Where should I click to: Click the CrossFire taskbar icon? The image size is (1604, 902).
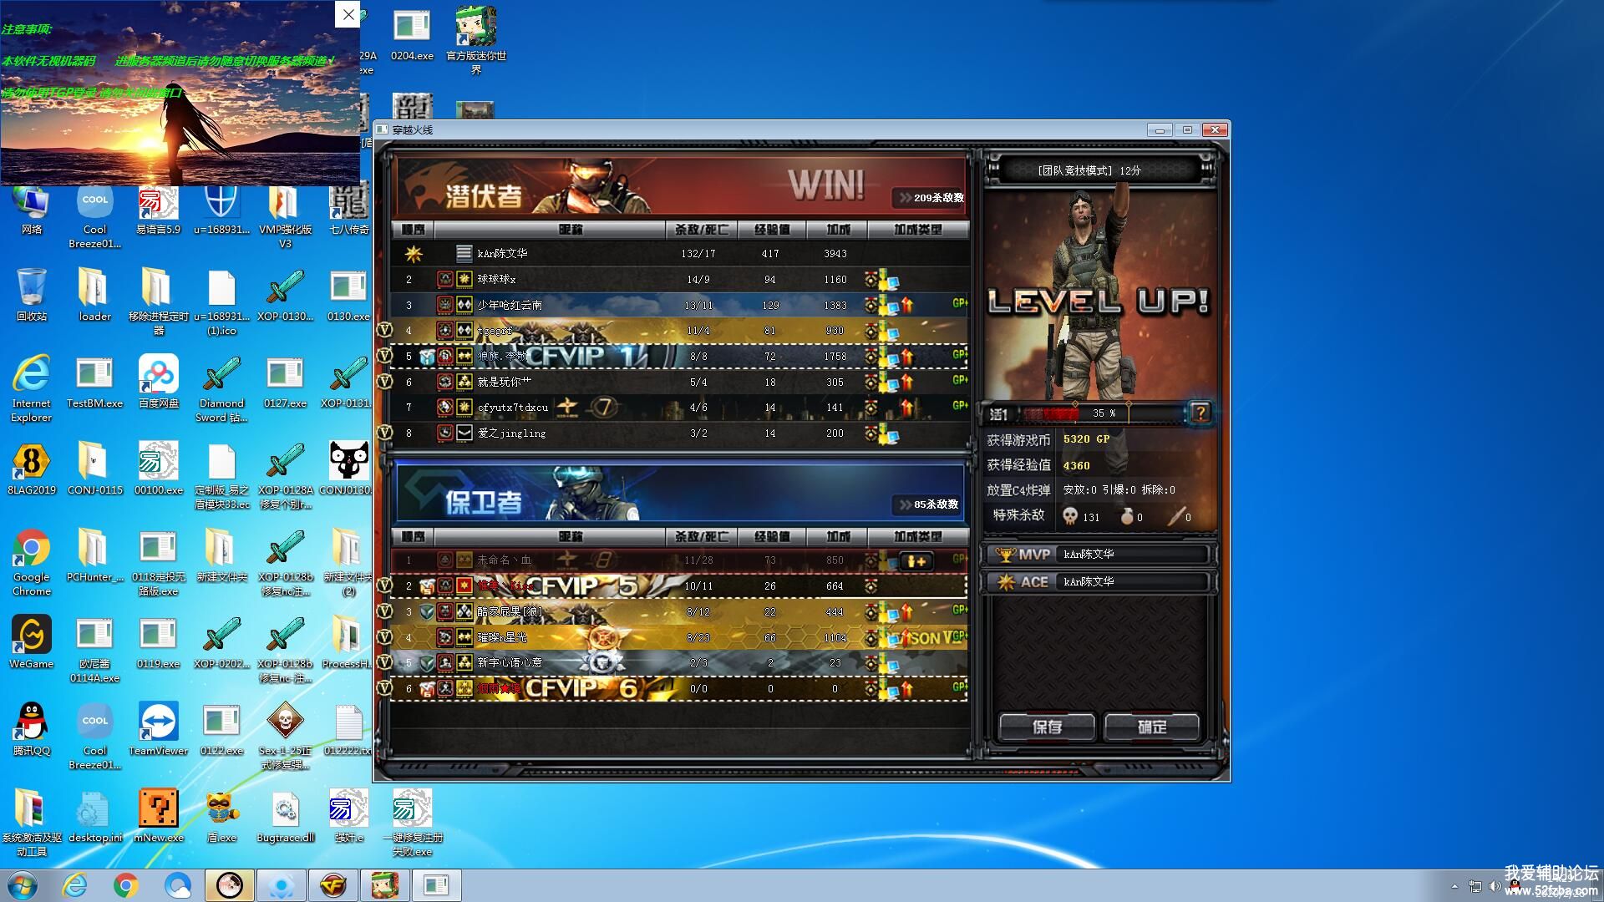[x=332, y=885]
